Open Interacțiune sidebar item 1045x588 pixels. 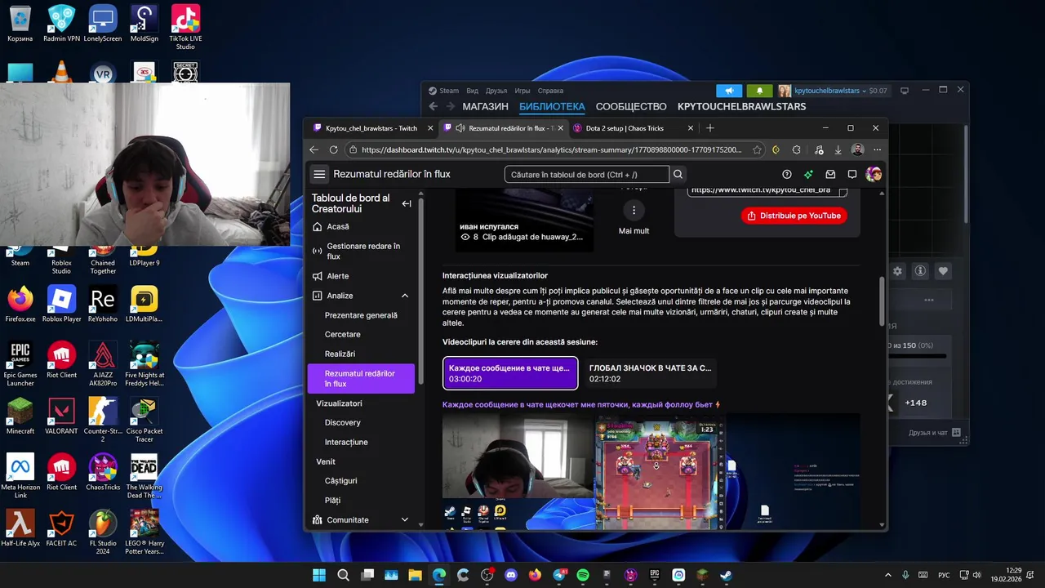[346, 442]
